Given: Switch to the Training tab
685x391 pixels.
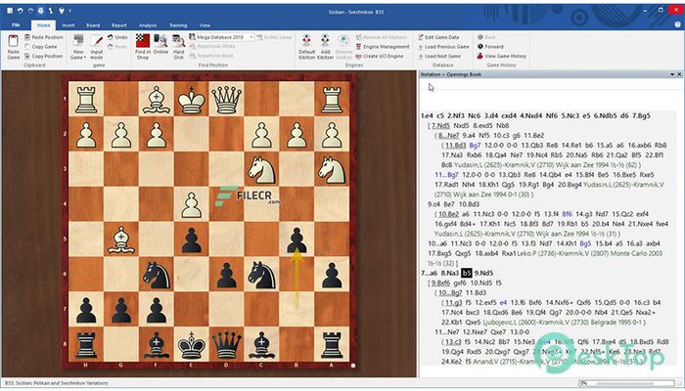Looking at the screenshot, I should 178,25.
